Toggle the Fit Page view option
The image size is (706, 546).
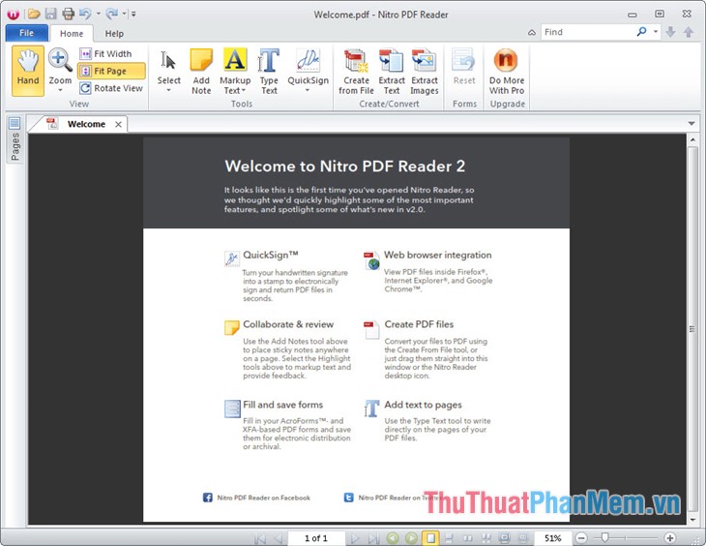point(111,71)
